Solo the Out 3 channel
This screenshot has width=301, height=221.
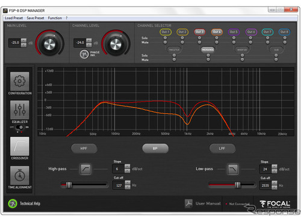[x=199, y=38]
